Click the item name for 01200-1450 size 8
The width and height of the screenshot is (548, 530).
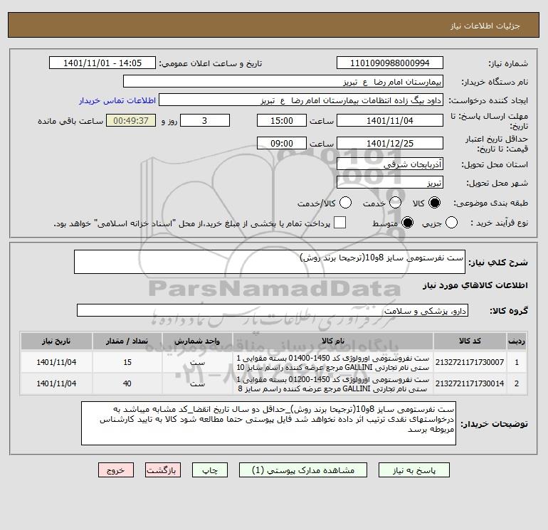click(333, 383)
